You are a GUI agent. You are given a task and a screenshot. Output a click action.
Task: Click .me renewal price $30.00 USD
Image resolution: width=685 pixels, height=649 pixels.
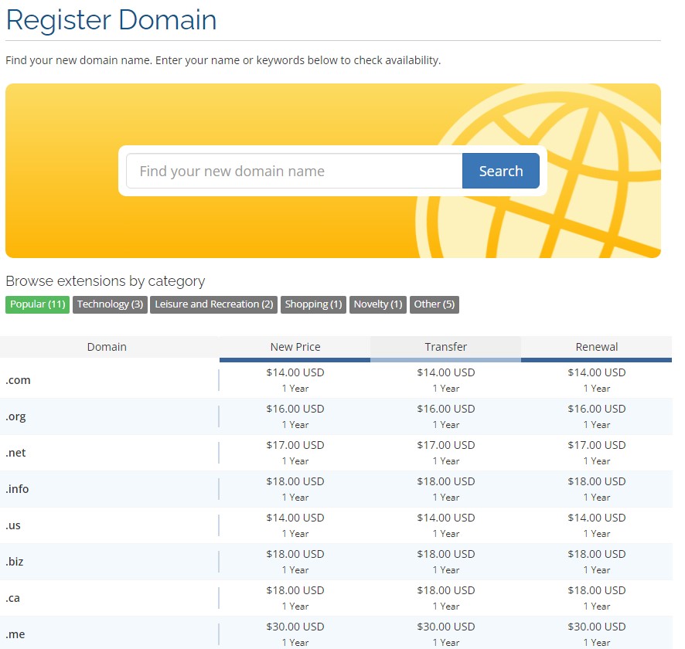(597, 627)
